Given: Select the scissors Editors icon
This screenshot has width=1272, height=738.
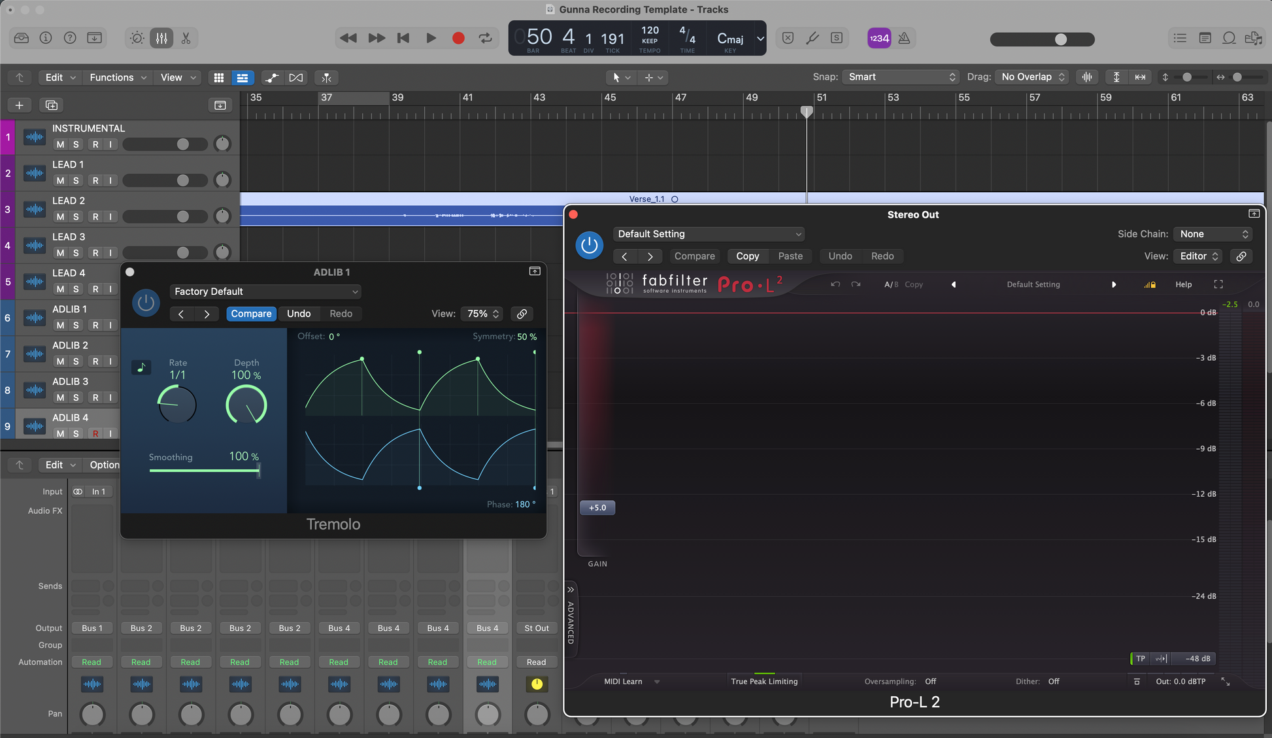Looking at the screenshot, I should coord(186,38).
